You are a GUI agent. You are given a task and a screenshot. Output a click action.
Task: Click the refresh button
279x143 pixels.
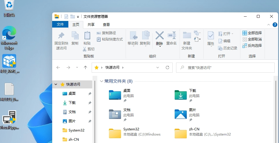[x=167, y=67]
